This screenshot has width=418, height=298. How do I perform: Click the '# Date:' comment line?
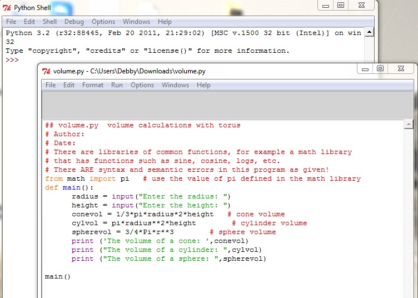coord(60,143)
